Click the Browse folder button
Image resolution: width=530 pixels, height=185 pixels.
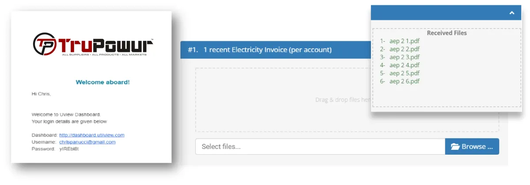pos(472,147)
